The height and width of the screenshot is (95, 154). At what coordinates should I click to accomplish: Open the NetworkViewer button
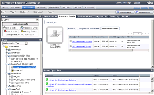coord(125,12)
